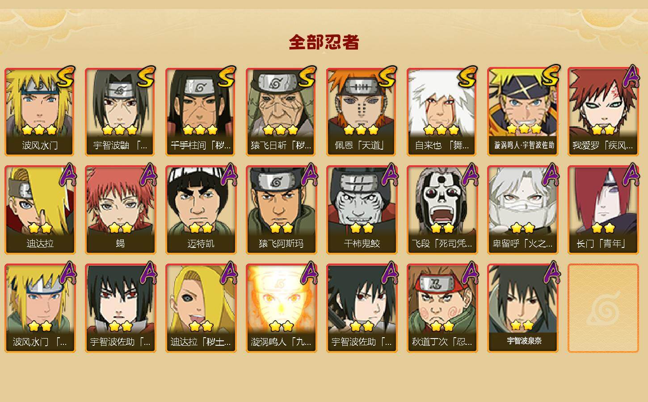Select the 漩涡鸣人「九... glowing chakra card
The width and height of the screenshot is (648, 402).
click(x=281, y=308)
